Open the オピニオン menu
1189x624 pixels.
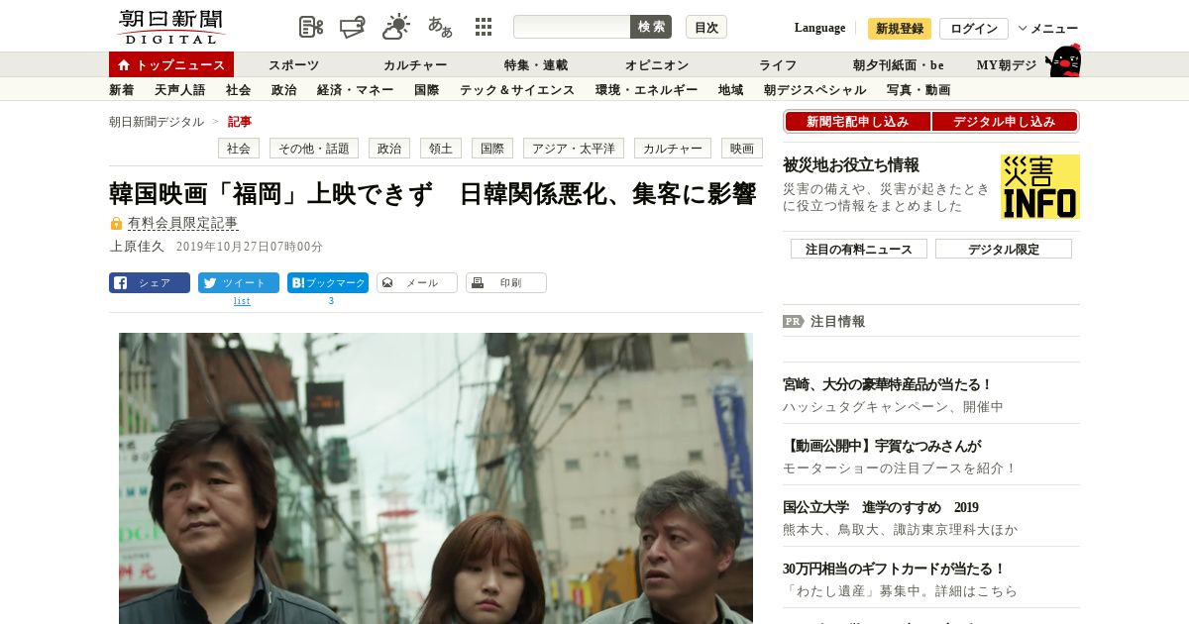coord(657,65)
